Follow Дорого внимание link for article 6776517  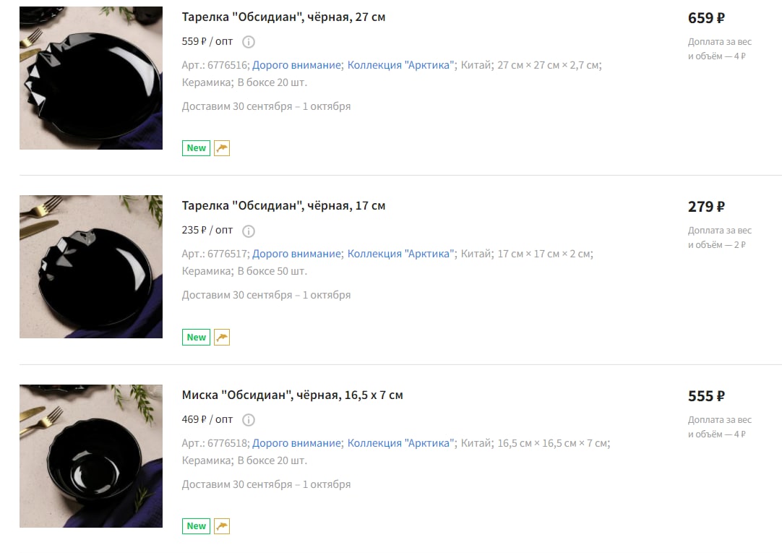[296, 254]
